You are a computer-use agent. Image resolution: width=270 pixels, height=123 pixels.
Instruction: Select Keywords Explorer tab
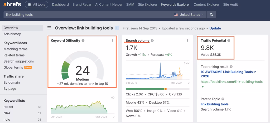[175, 5]
